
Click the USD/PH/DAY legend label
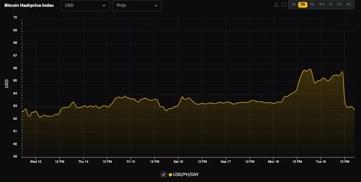pos(186,174)
